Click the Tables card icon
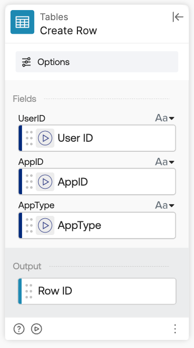This screenshot has height=348, width=194. tap(22, 22)
